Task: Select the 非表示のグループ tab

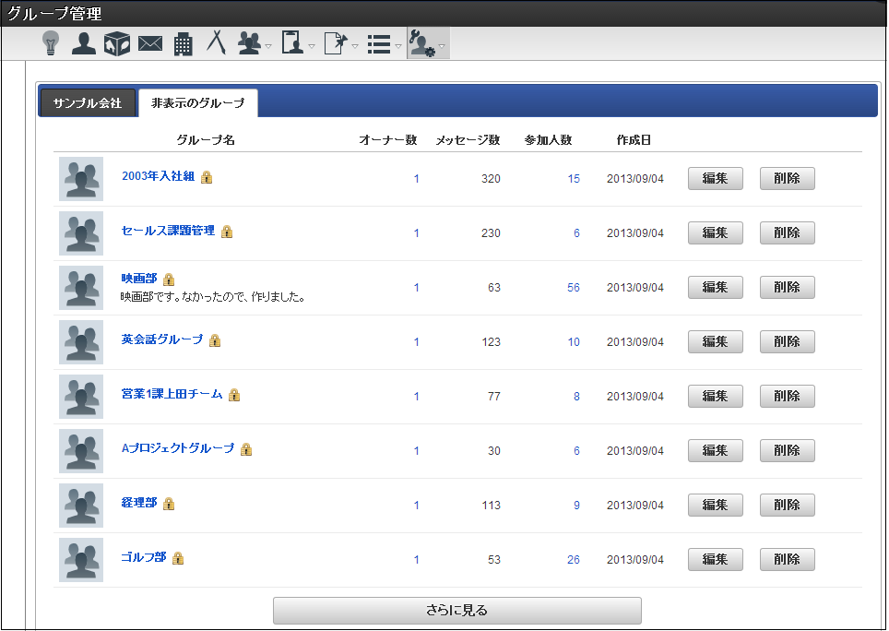Action: pyautogui.click(x=198, y=103)
